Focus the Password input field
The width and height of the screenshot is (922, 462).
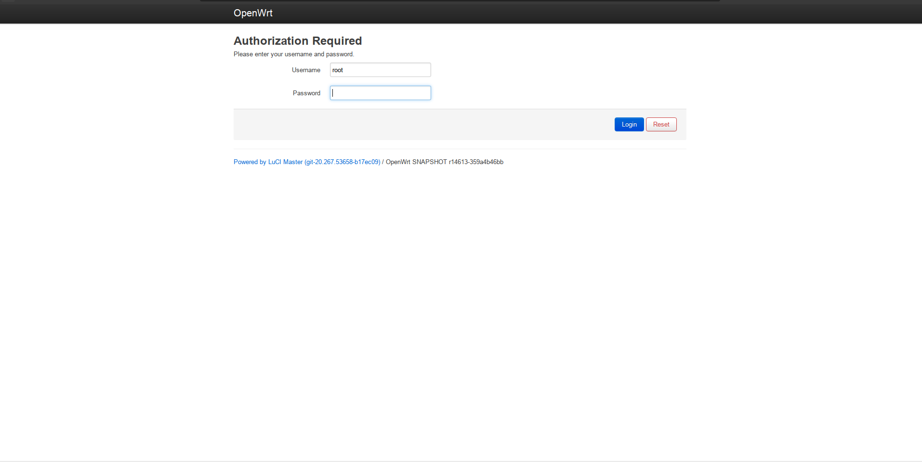380,93
